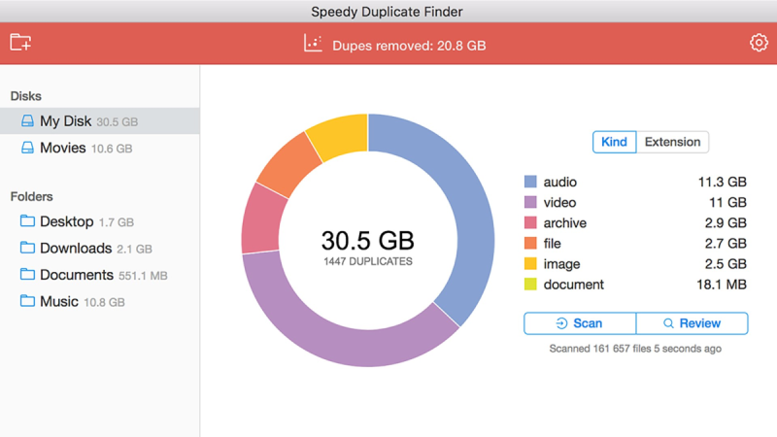Select My Disk in the sidebar
Viewport: 777px width, 437px height.
pos(100,120)
